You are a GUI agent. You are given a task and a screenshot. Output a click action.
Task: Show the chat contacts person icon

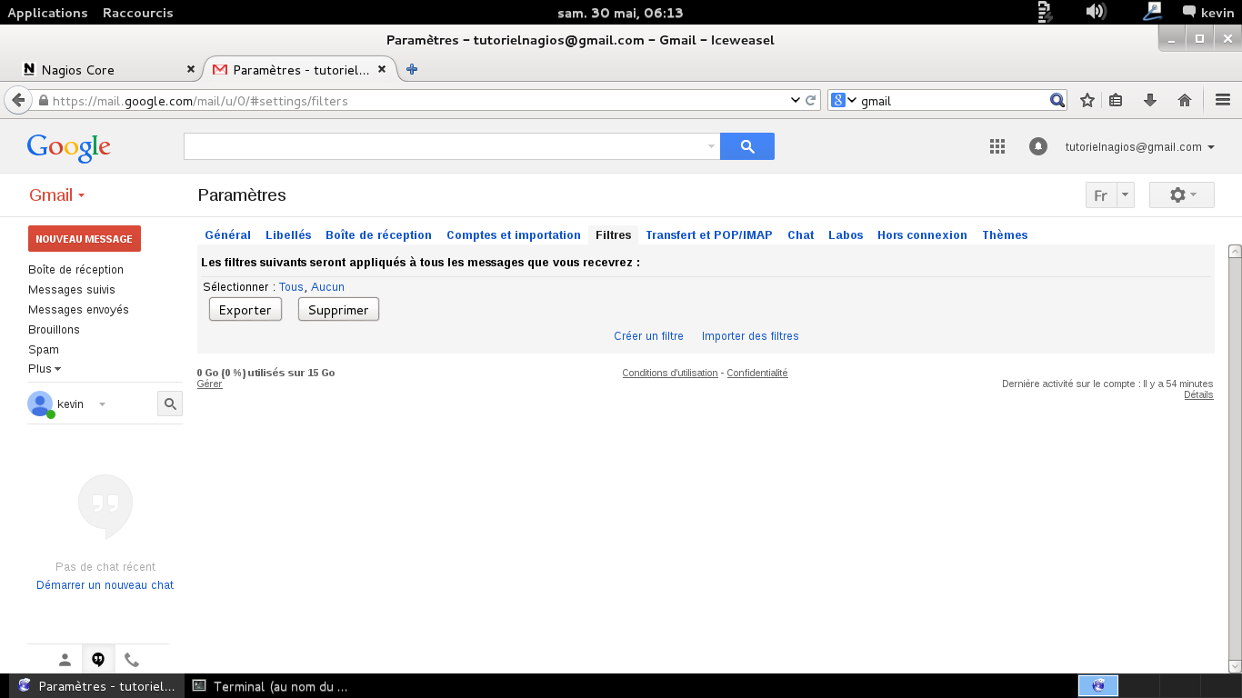click(65, 660)
